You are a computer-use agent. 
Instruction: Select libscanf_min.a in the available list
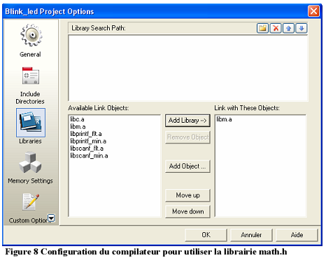89,155
